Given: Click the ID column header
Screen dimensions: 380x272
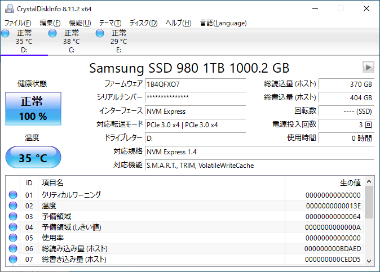Looking at the screenshot, I should click(29, 182).
